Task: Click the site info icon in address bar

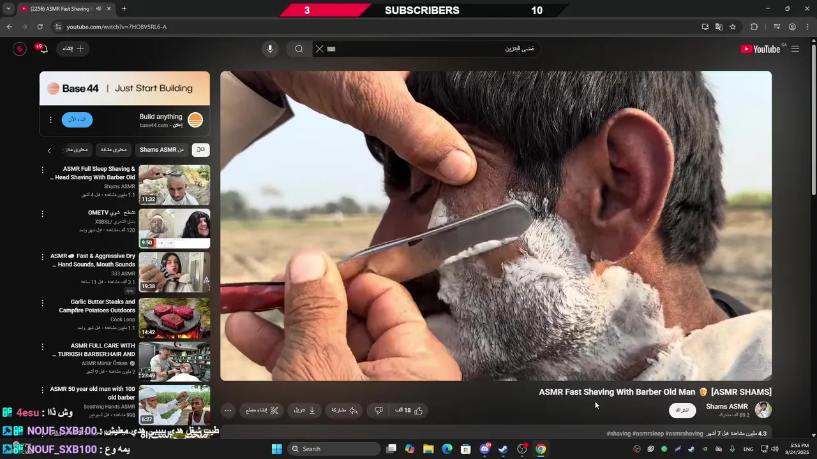Action: (58, 27)
